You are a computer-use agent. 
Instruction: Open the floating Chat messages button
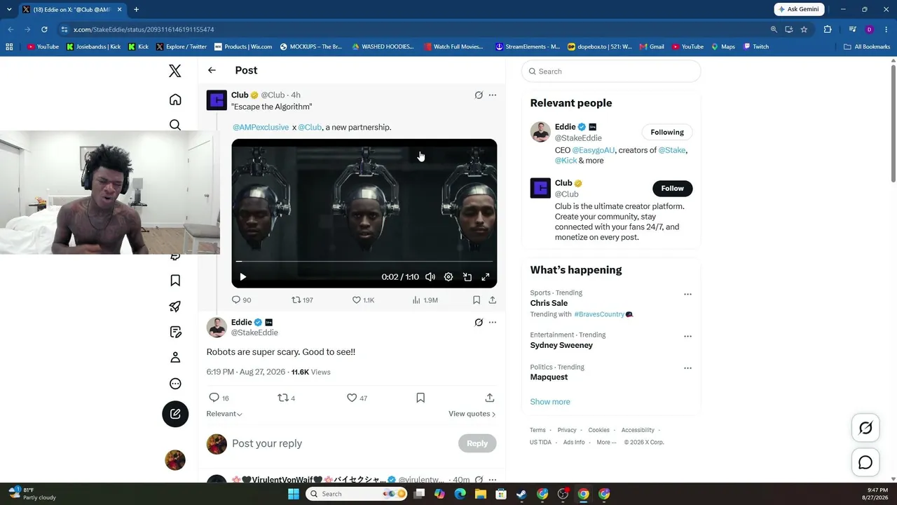(865, 462)
